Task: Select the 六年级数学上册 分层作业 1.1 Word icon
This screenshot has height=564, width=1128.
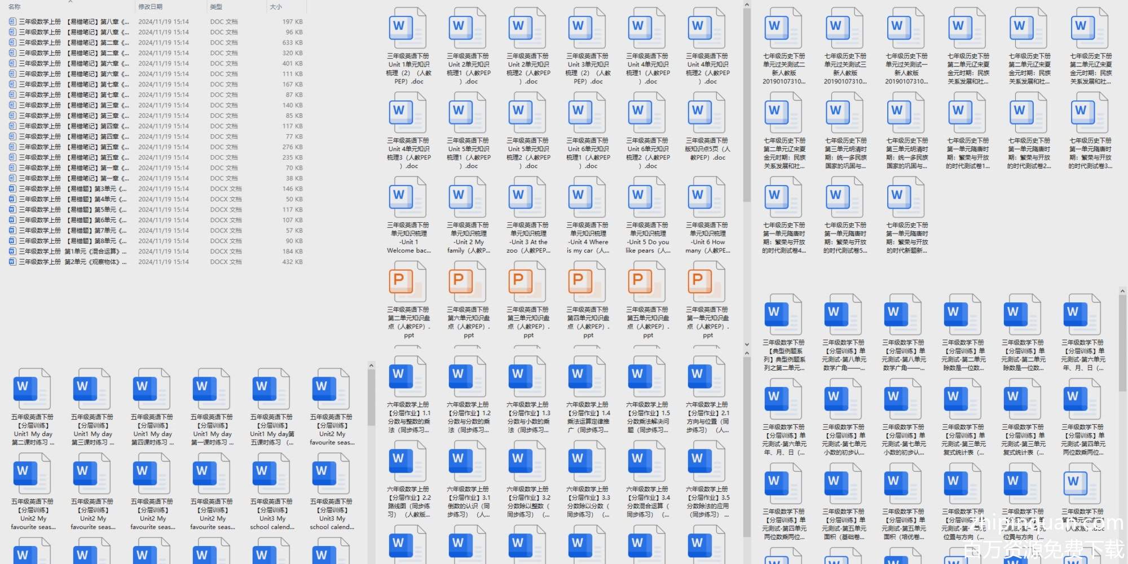Action: (x=407, y=377)
